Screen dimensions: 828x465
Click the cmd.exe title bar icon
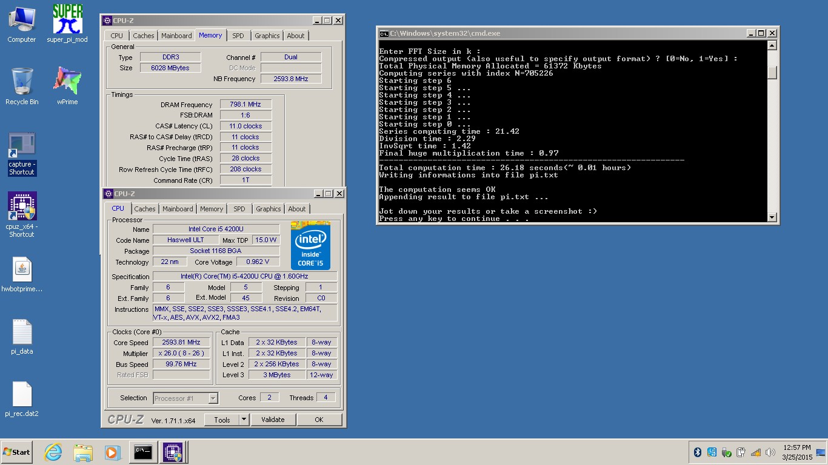point(384,33)
